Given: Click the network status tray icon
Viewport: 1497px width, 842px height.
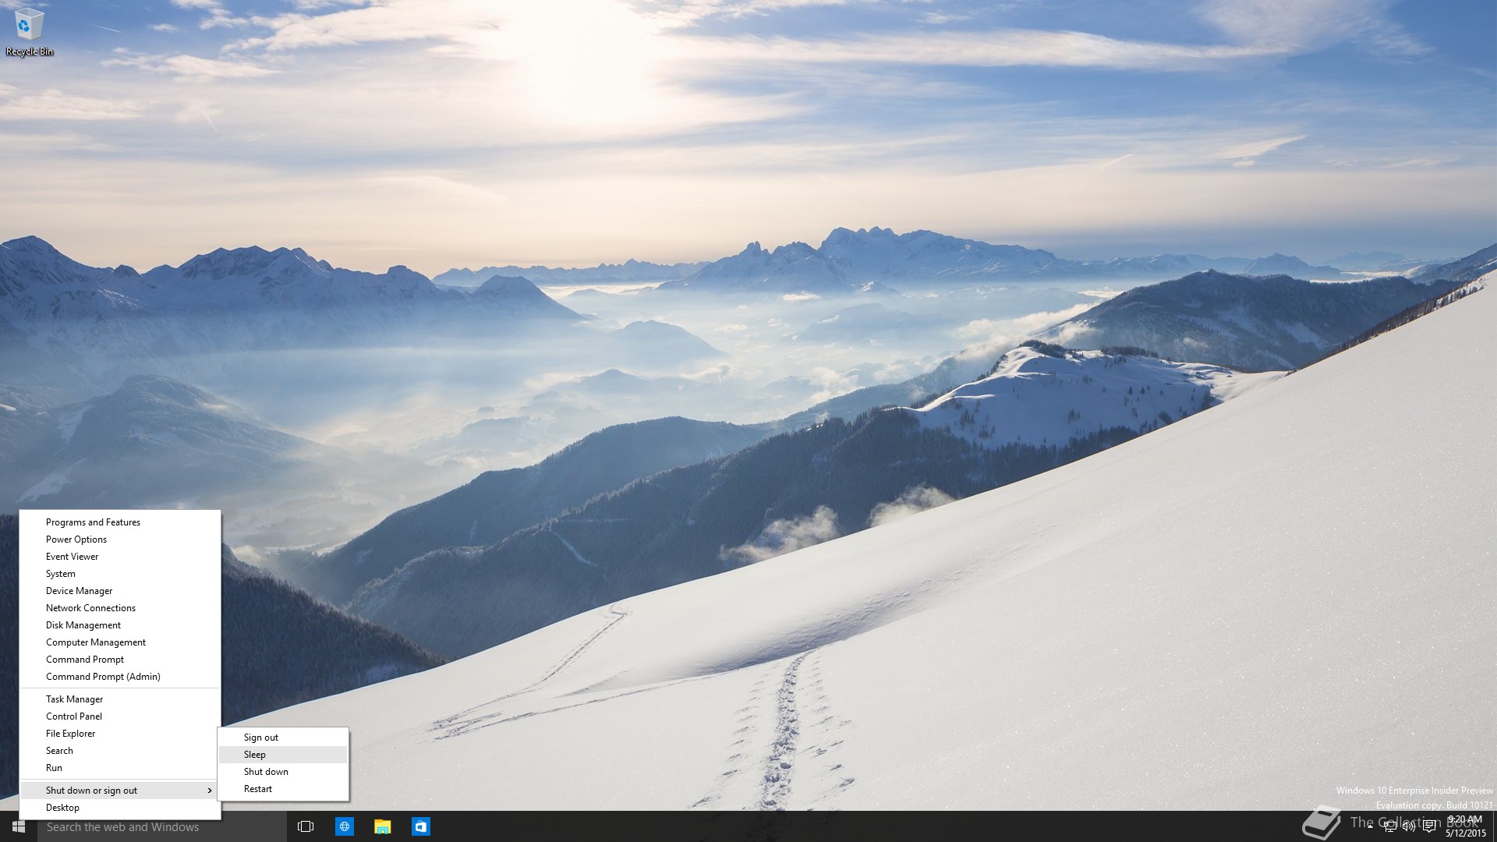Looking at the screenshot, I should tap(1389, 826).
